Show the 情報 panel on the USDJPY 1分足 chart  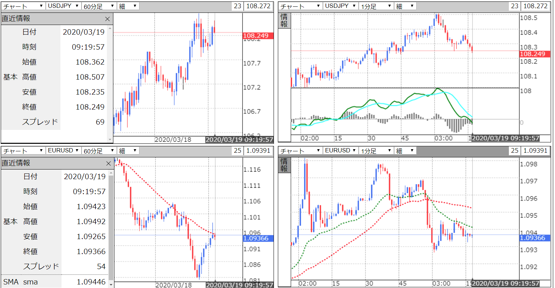(284, 20)
